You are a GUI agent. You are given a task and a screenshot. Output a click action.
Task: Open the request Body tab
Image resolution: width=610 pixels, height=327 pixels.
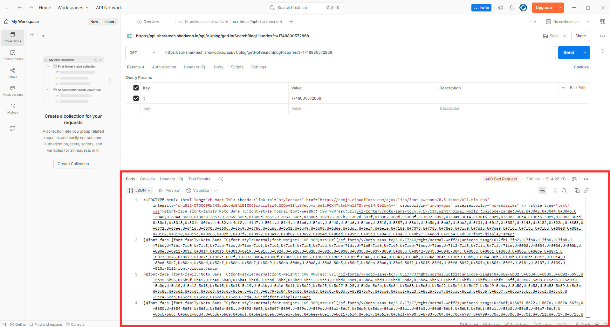pos(219,67)
